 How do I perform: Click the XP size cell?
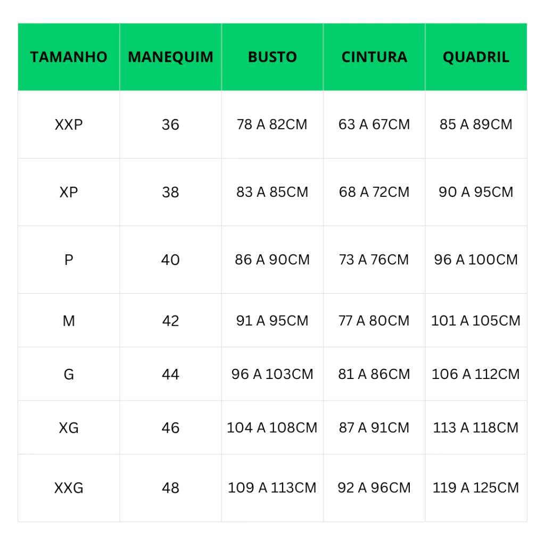(69, 192)
